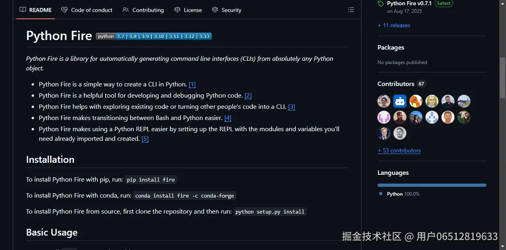The image size is (506, 250).
Task: Click the Basic Usage section heading
Action: pos(52,232)
